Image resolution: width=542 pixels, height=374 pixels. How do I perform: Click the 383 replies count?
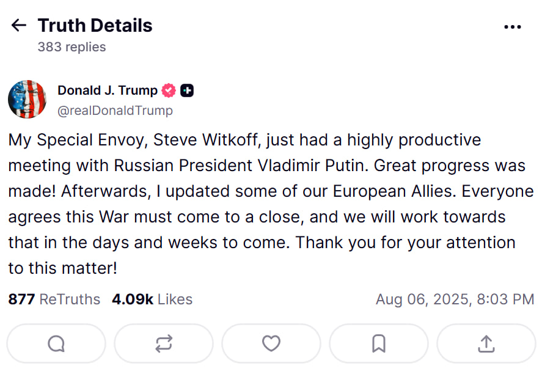tap(71, 47)
